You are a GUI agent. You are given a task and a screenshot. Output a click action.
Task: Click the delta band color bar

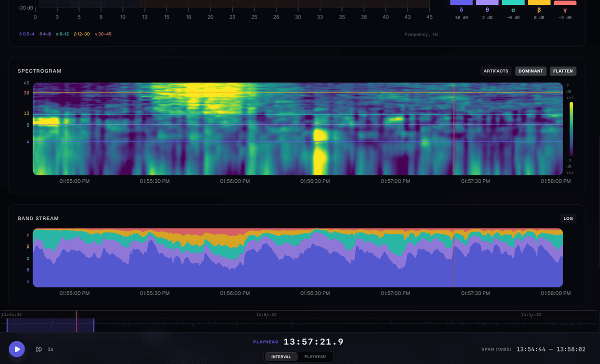(x=461, y=3)
